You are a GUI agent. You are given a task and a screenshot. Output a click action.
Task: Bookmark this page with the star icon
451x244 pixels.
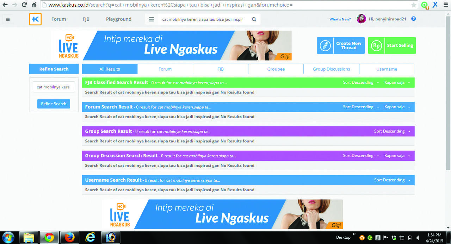click(414, 5)
